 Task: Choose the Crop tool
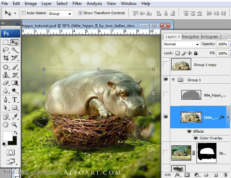(x=6, y=58)
